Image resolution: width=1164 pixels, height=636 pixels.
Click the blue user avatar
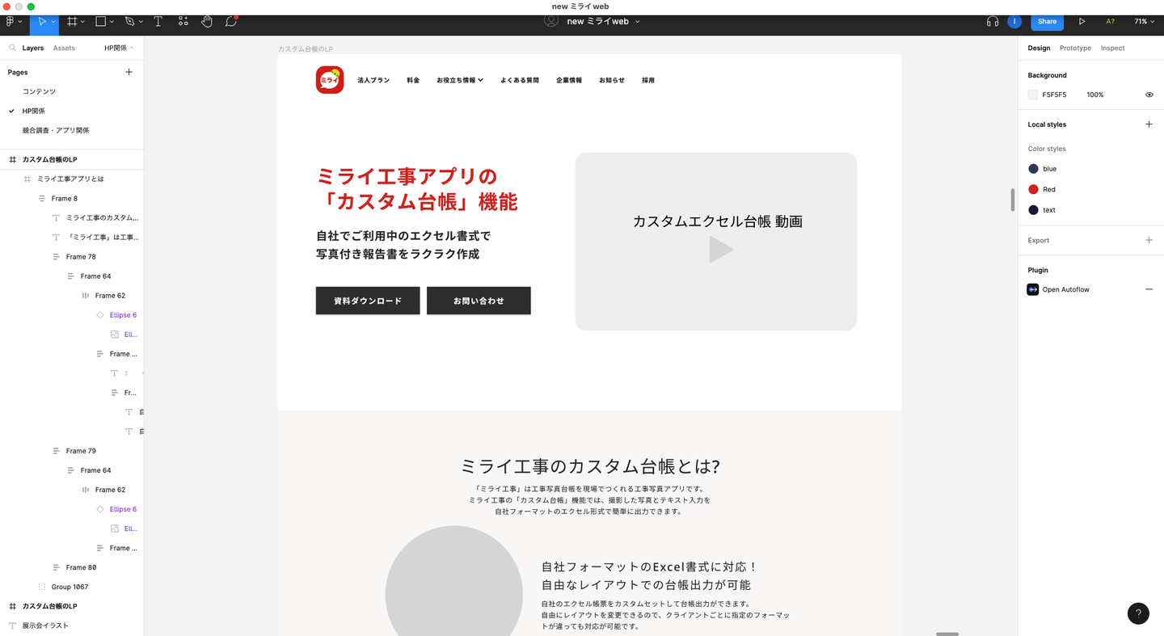[1014, 22]
